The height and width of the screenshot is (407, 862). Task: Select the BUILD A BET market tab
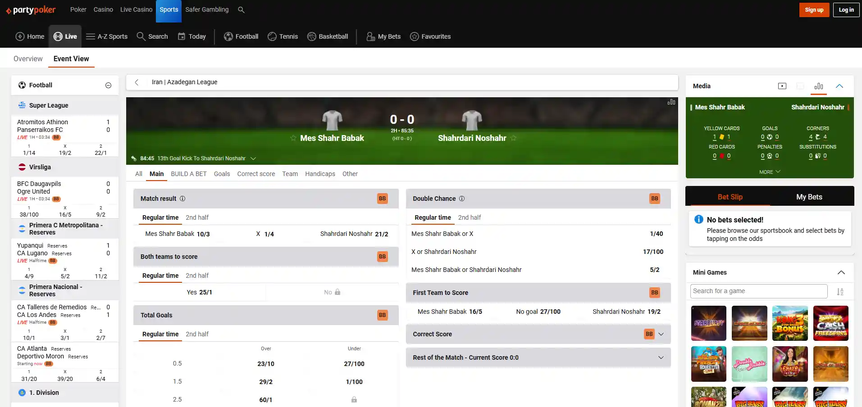(x=189, y=174)
